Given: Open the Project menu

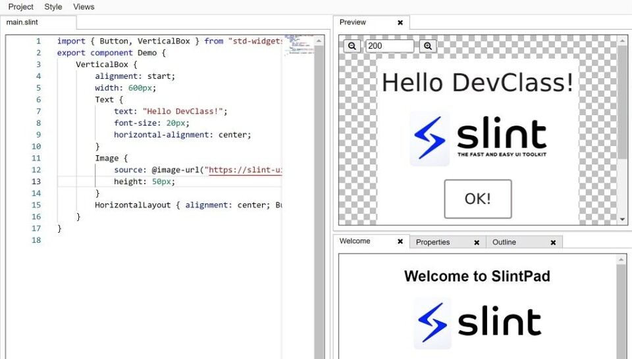Looking at the screenshot, I should (20, 7).
